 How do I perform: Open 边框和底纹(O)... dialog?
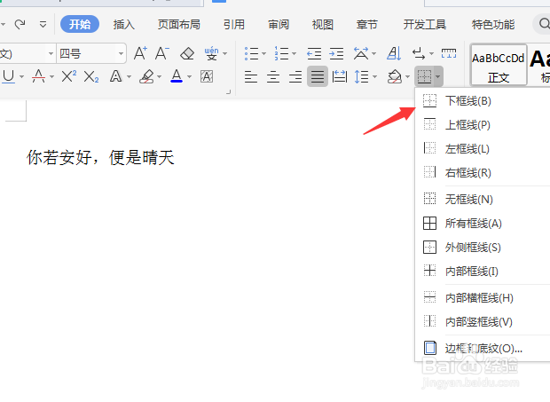[x=483, y=349]
